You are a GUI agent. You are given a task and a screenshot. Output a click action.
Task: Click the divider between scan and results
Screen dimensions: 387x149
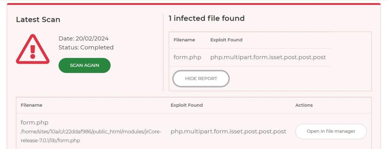pyautogui.click(x=163, y=52)
